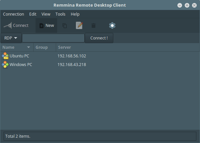This screenshot has width=200, height=143.
Task: Click the quick connect address field
Action: click(x=53, y=38)
